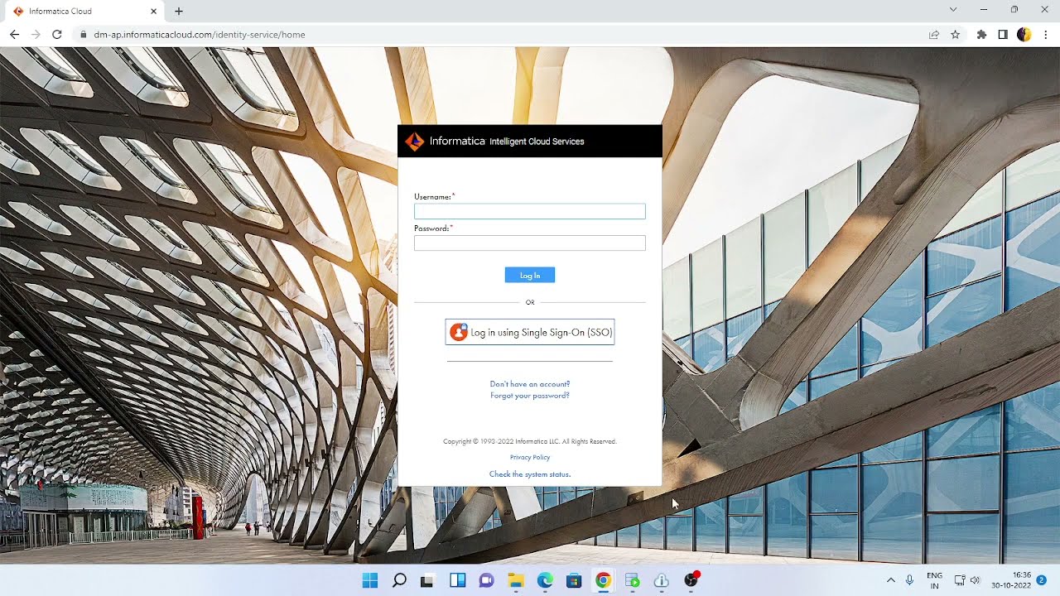Open Chrome profile avatar
Screen dimensions: 1060x596
pyautogui.click(x=1024, y=35)
